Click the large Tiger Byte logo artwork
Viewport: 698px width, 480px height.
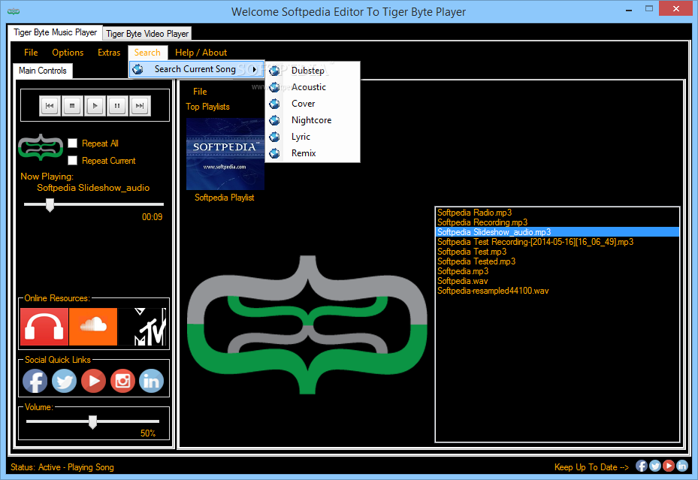click(307, 325)
